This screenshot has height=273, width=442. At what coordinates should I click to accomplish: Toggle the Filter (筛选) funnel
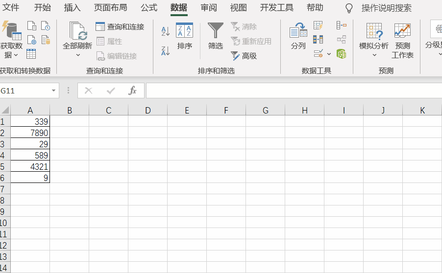tap(215, 30)
